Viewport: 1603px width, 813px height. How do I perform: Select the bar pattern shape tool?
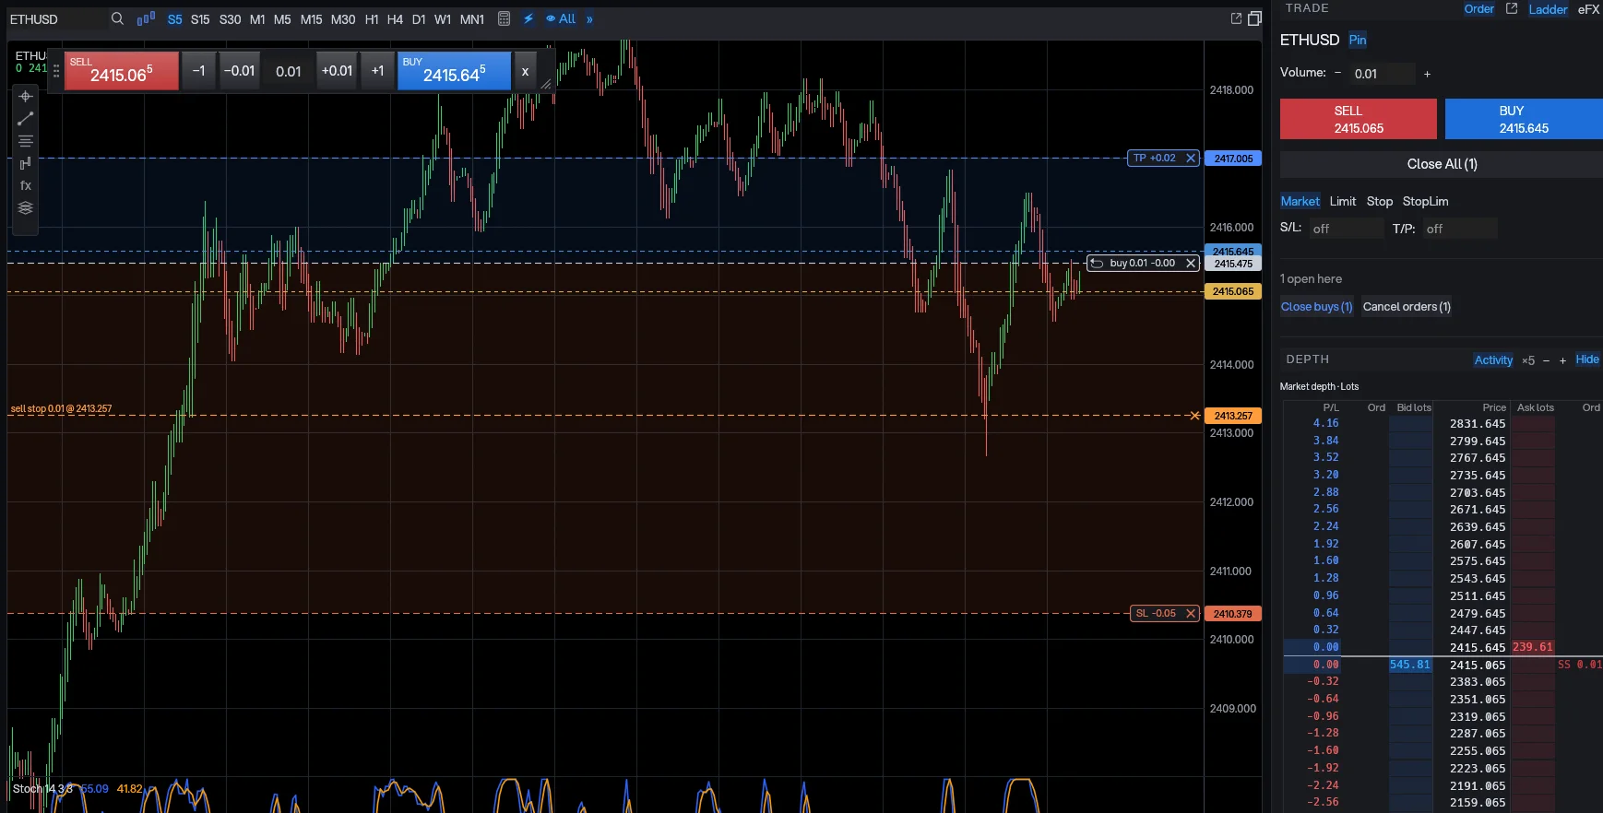26,163
